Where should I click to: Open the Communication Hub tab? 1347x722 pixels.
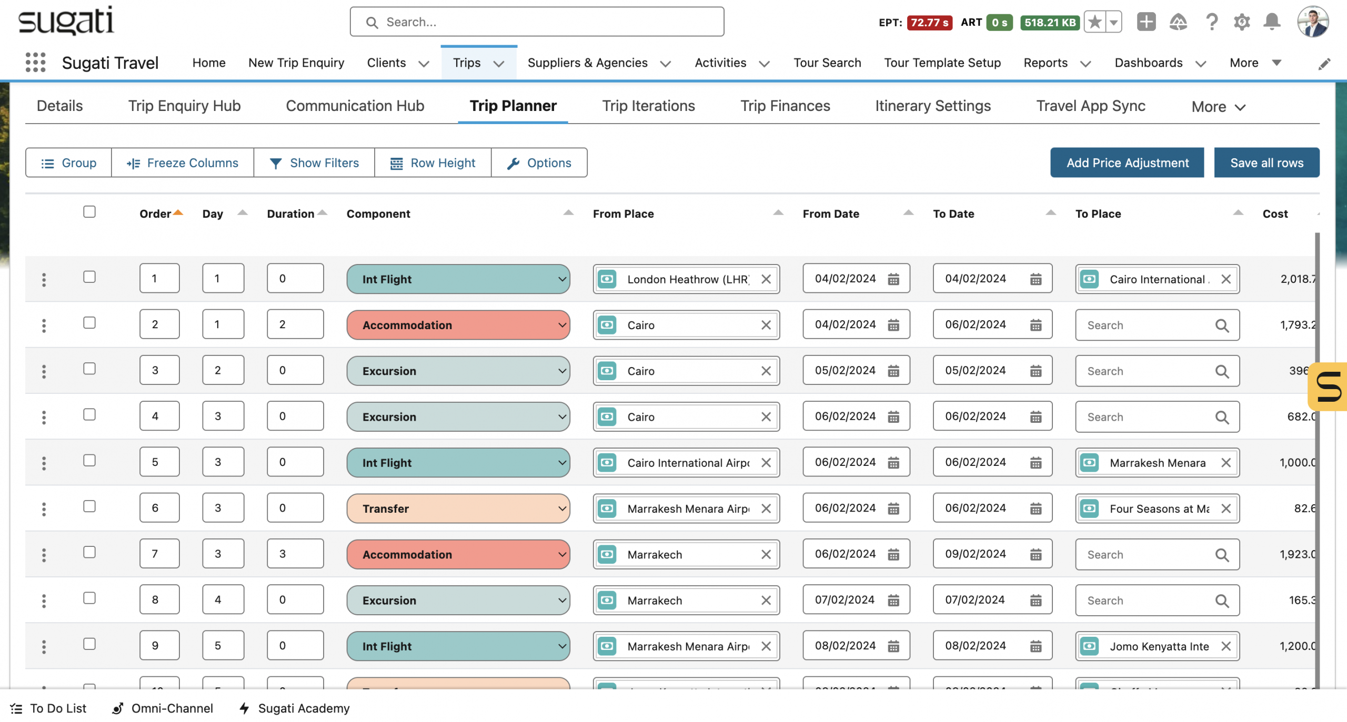point(355,106)
